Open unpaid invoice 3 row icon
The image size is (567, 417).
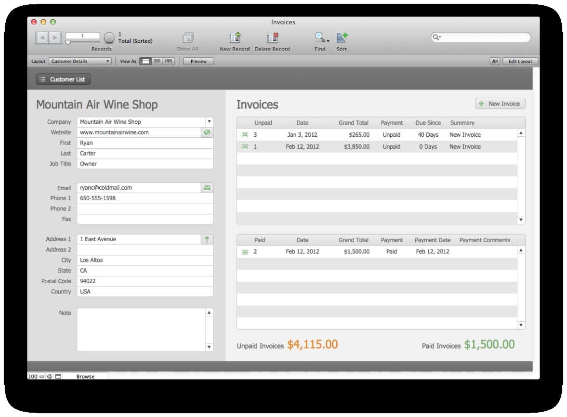(x=245, y=135)
